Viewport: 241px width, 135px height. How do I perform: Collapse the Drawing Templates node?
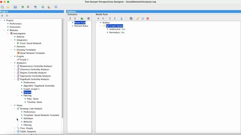pos(11,50)
